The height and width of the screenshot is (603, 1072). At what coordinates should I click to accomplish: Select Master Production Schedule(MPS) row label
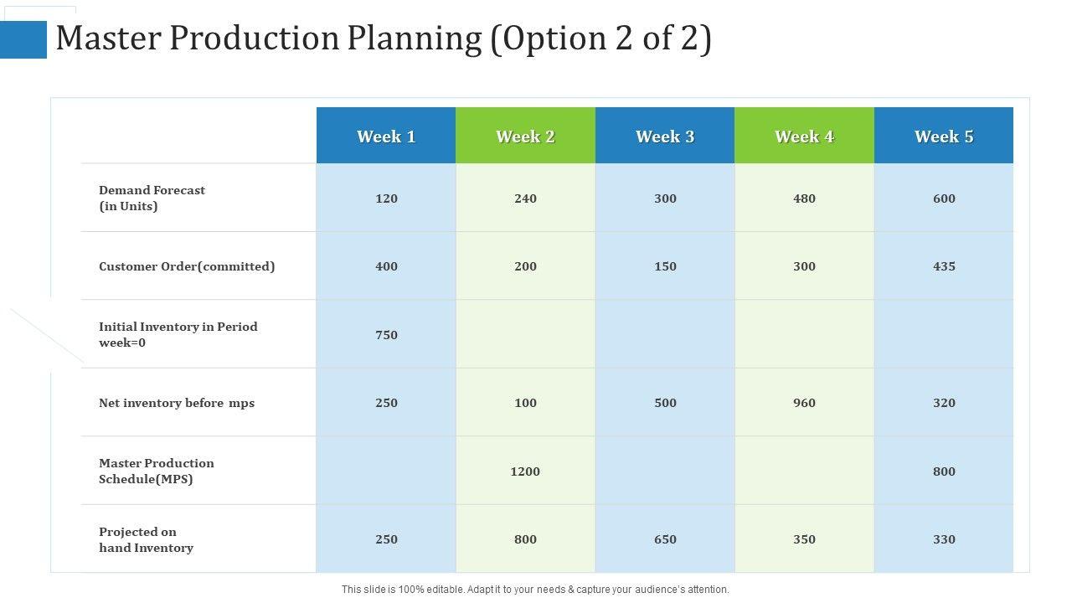pos(157,472)
